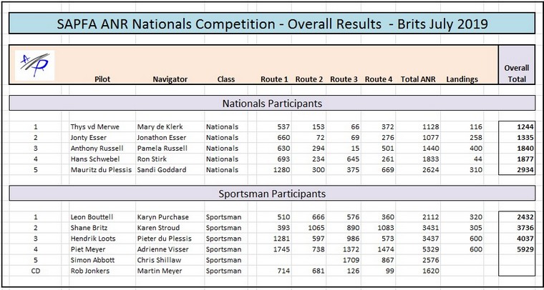Select navigator Adrienne Visser cell
544x290 pixels.
(163, 249)
